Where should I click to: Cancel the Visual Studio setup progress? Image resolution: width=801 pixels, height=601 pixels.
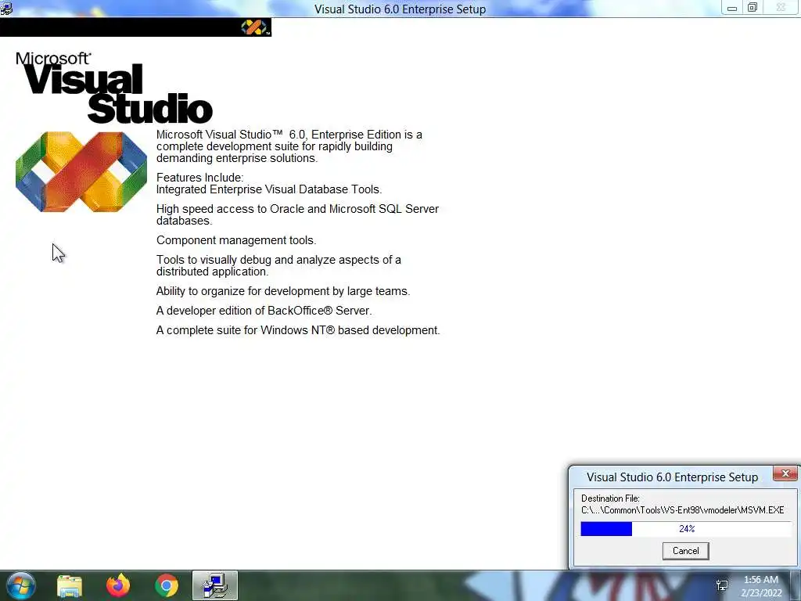[x=685, y=551]
